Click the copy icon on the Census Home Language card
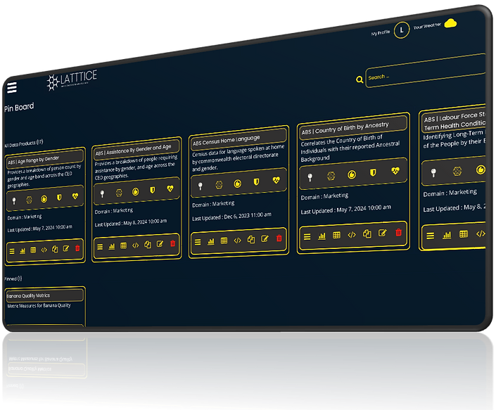Viewport: 496px width, 410px height. [x=251, y=240]
